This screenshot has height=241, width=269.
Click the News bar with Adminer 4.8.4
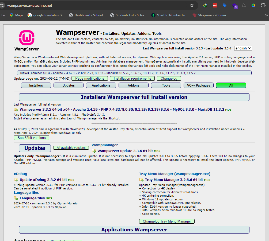point(134,73)
